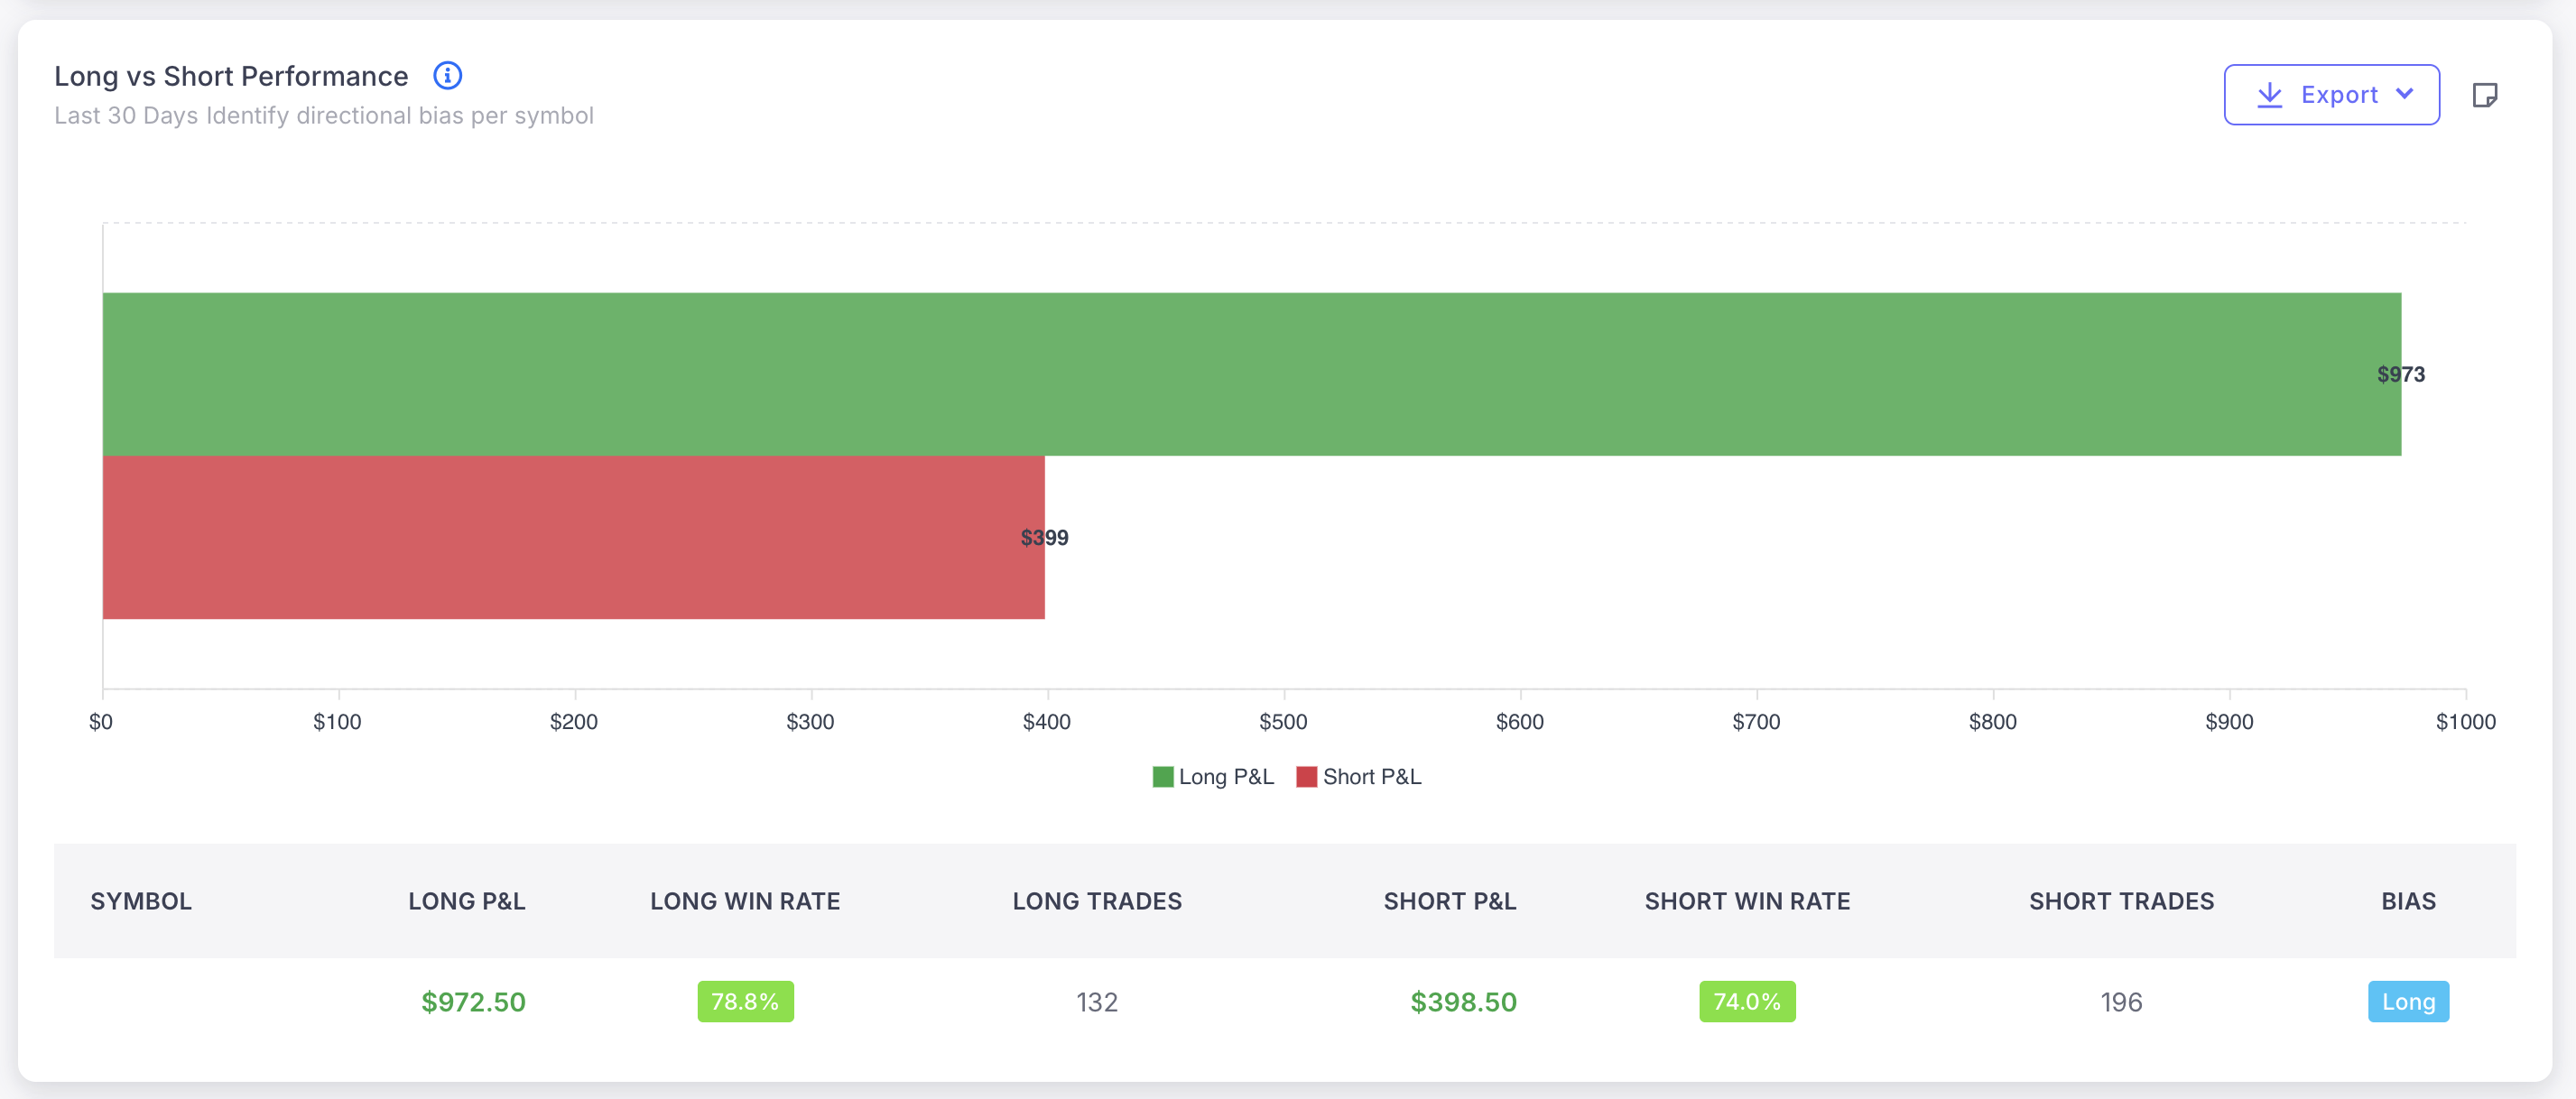The height and width of the screenshot is (1099, 2576).
Task: Click the note/annotation icon near Export
Action: (x=2487, y=94)
